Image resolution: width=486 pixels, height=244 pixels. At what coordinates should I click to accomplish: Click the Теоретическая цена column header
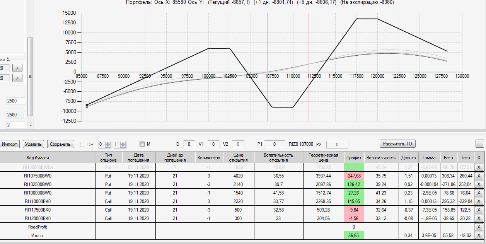324,158
